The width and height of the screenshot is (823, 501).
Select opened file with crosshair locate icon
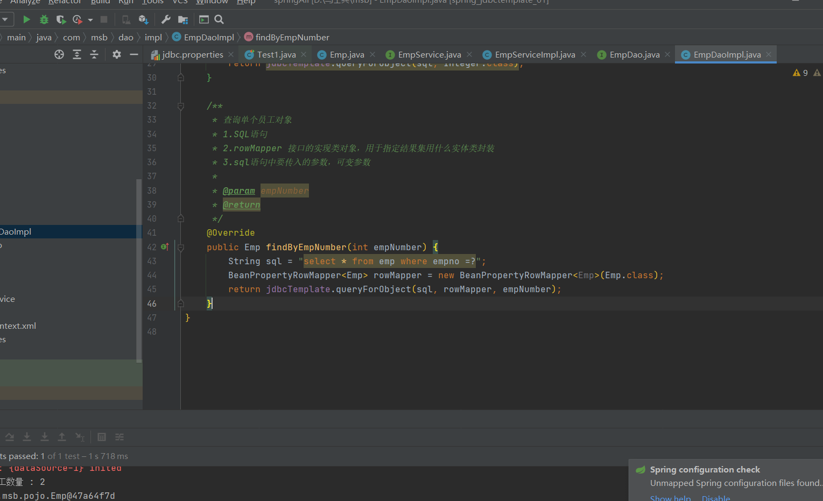pos(59,54)
